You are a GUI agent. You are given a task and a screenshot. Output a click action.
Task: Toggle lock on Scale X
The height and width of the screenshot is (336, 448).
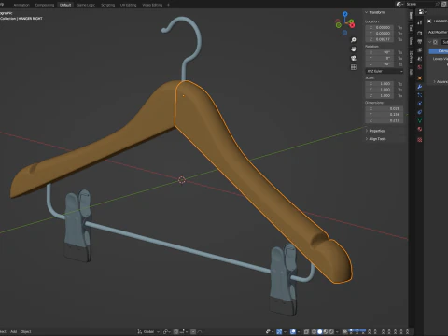tap(400, 84)
